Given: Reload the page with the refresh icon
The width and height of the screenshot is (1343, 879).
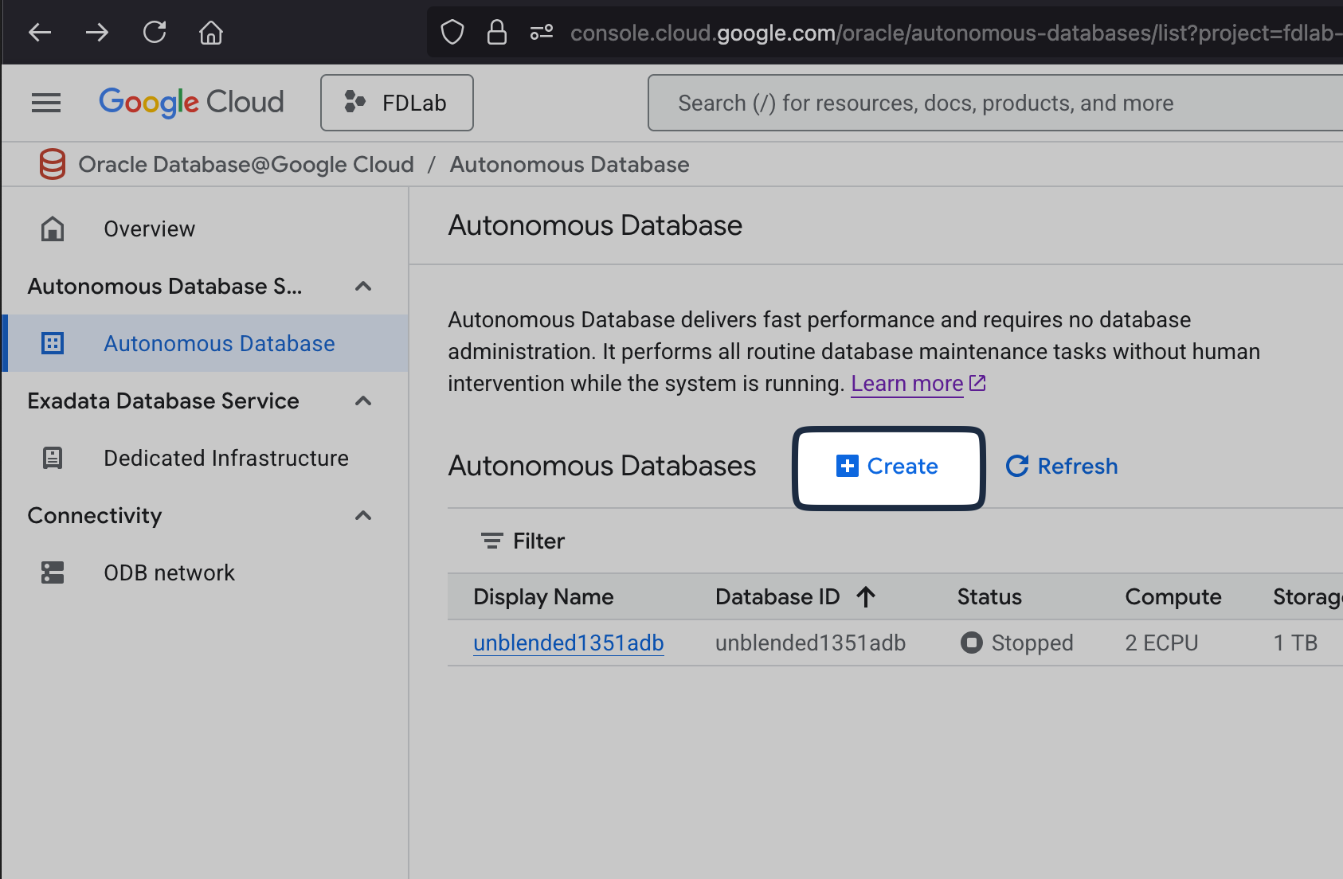Looking at the screenshot, I should (x=155, y=33).
